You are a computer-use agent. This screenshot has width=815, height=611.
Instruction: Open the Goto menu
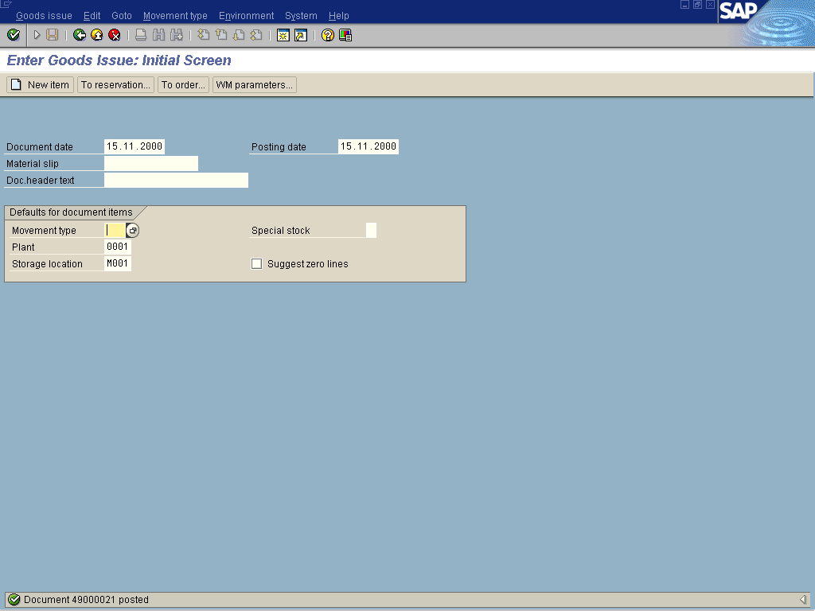[x=122, y=16]
